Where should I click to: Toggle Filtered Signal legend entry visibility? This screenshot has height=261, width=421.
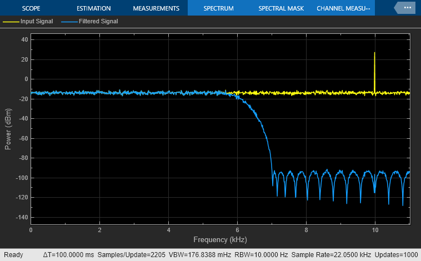[x=98, y=22]
